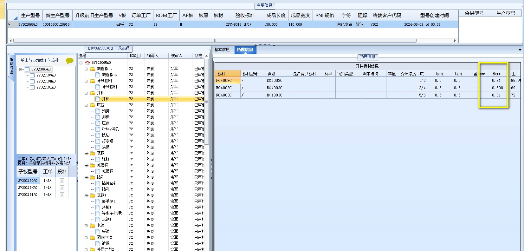This screenshot has width=524, height=251.
Task: Click the folder icon of 减薄铜 group
Action: tap(93, 165)
